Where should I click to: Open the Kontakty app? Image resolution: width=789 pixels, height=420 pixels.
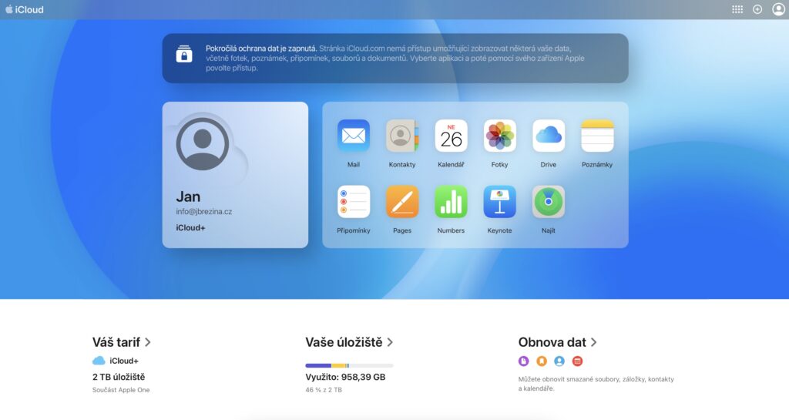pos(402,136)
